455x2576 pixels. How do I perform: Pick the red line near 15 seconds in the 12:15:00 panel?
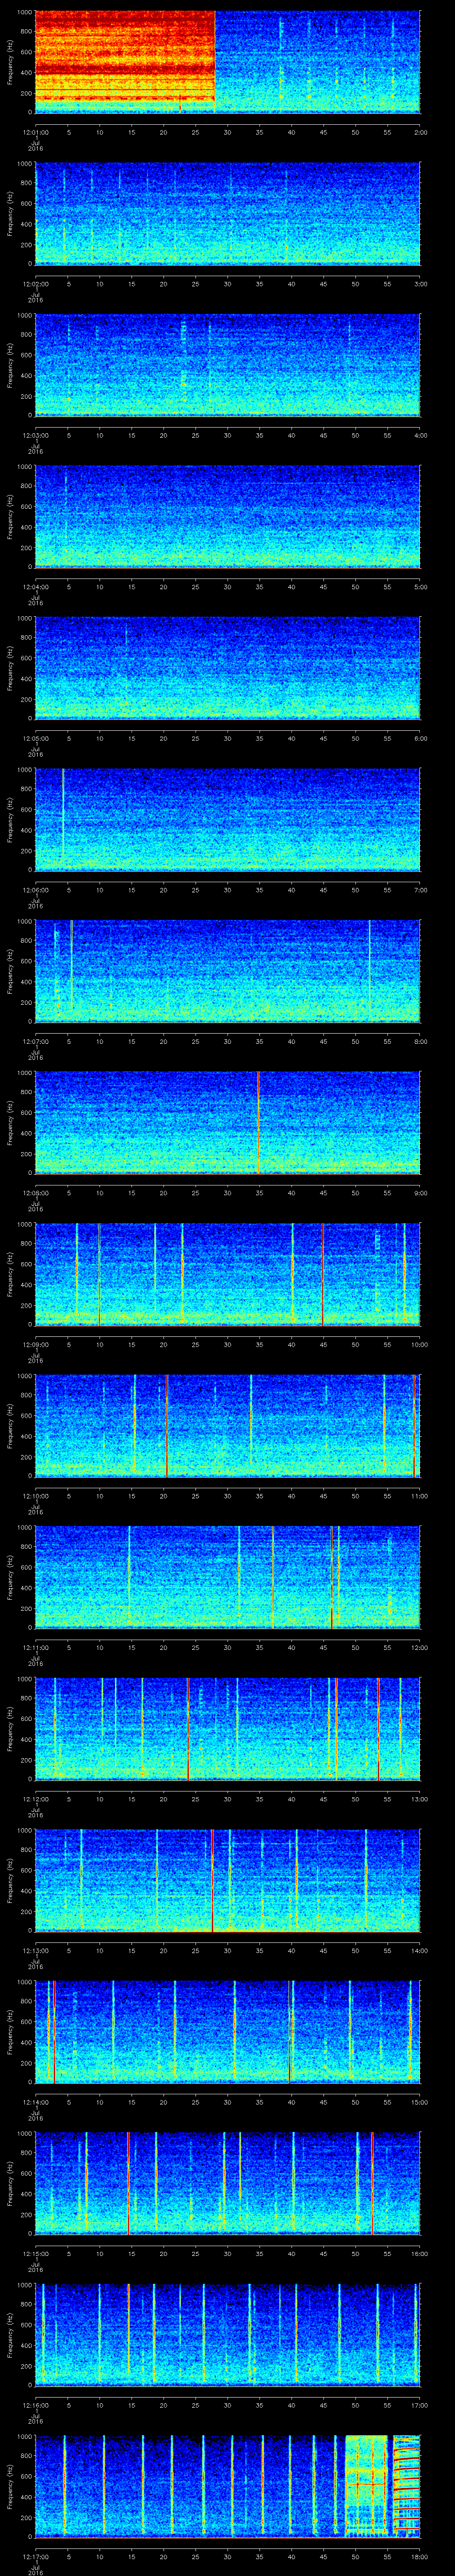click(x=128, y=2182)
